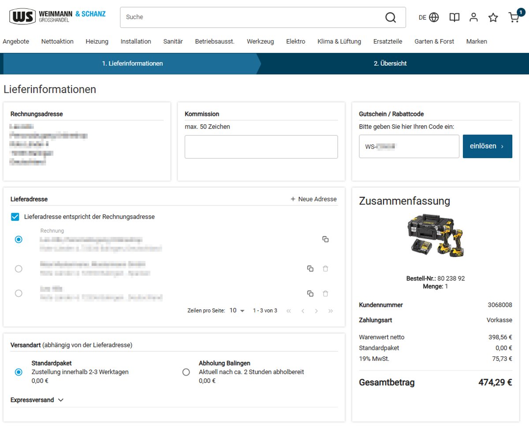
Task: Uncheck 'Lieferadresse entspricht der Rechnungsadresse'
Action: (15, 217)
